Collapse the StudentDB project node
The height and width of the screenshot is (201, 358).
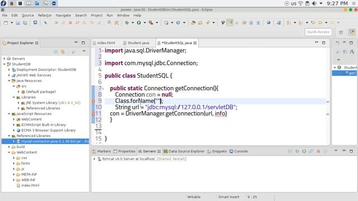pos(4,64)
